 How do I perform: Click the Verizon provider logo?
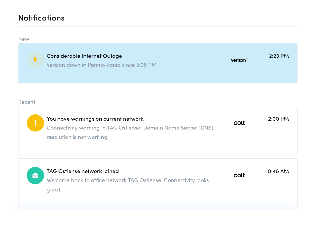(239, 60)
